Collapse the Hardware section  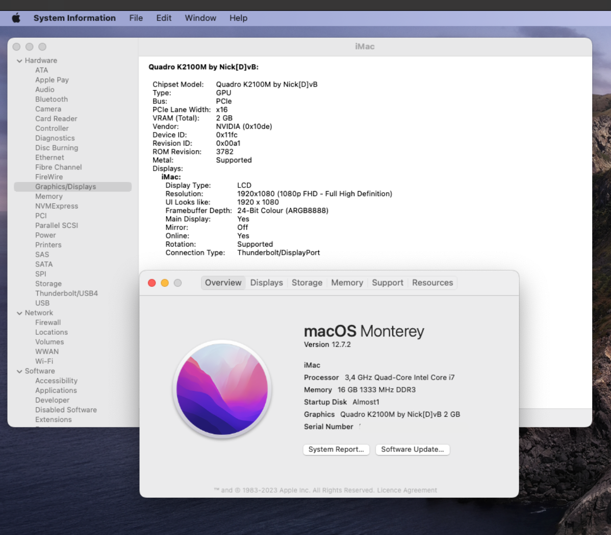pyautogui.click(x=19, y=61)
